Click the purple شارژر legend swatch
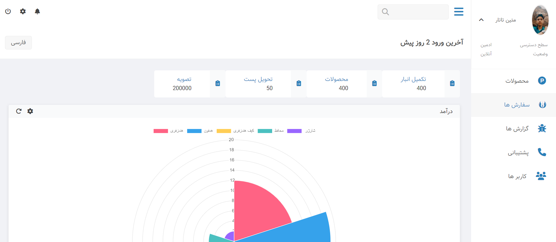 pyautogui.click(x=294, y=131)
